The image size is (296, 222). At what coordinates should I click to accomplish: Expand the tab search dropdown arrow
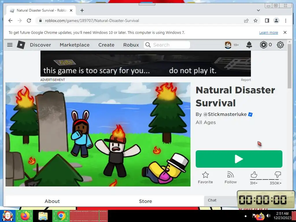pyautogui.click(x=258, y=10)
